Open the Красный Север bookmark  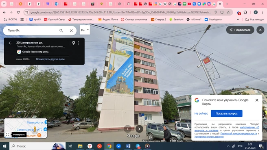click(55, 20)
